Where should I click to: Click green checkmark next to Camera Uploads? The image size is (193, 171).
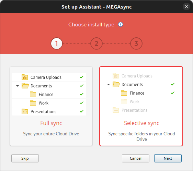point(81,77)
